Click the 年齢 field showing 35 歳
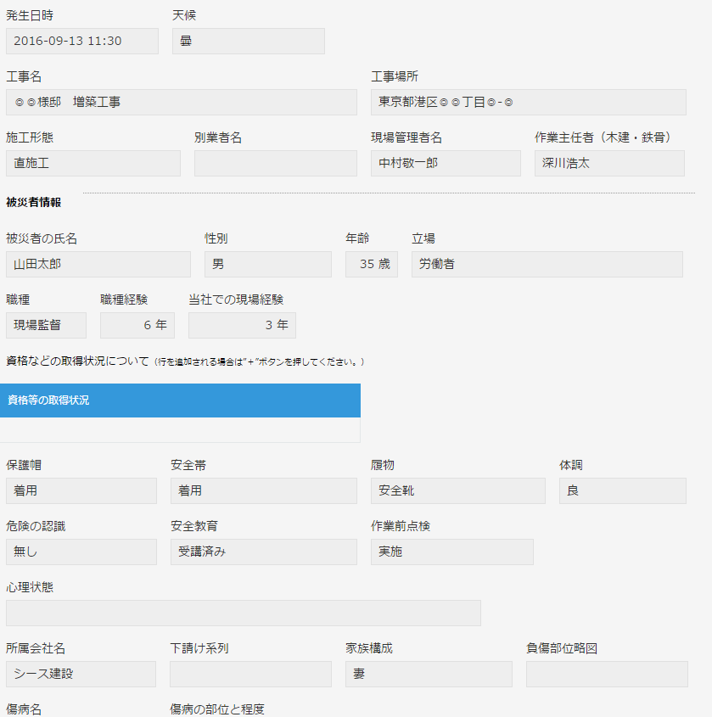712x717 pixels. coord(372,264)
